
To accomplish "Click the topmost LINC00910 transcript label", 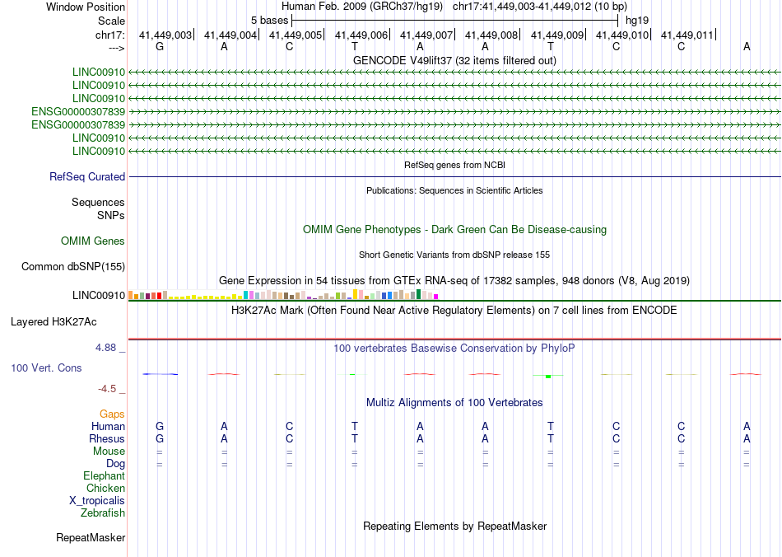I will [99, 72].
